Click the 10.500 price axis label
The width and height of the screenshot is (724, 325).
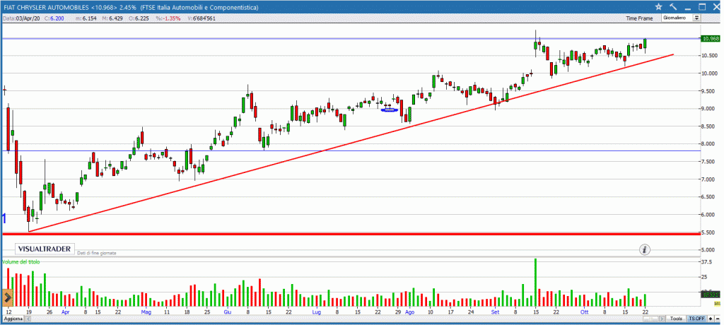(x=710, y=56)
